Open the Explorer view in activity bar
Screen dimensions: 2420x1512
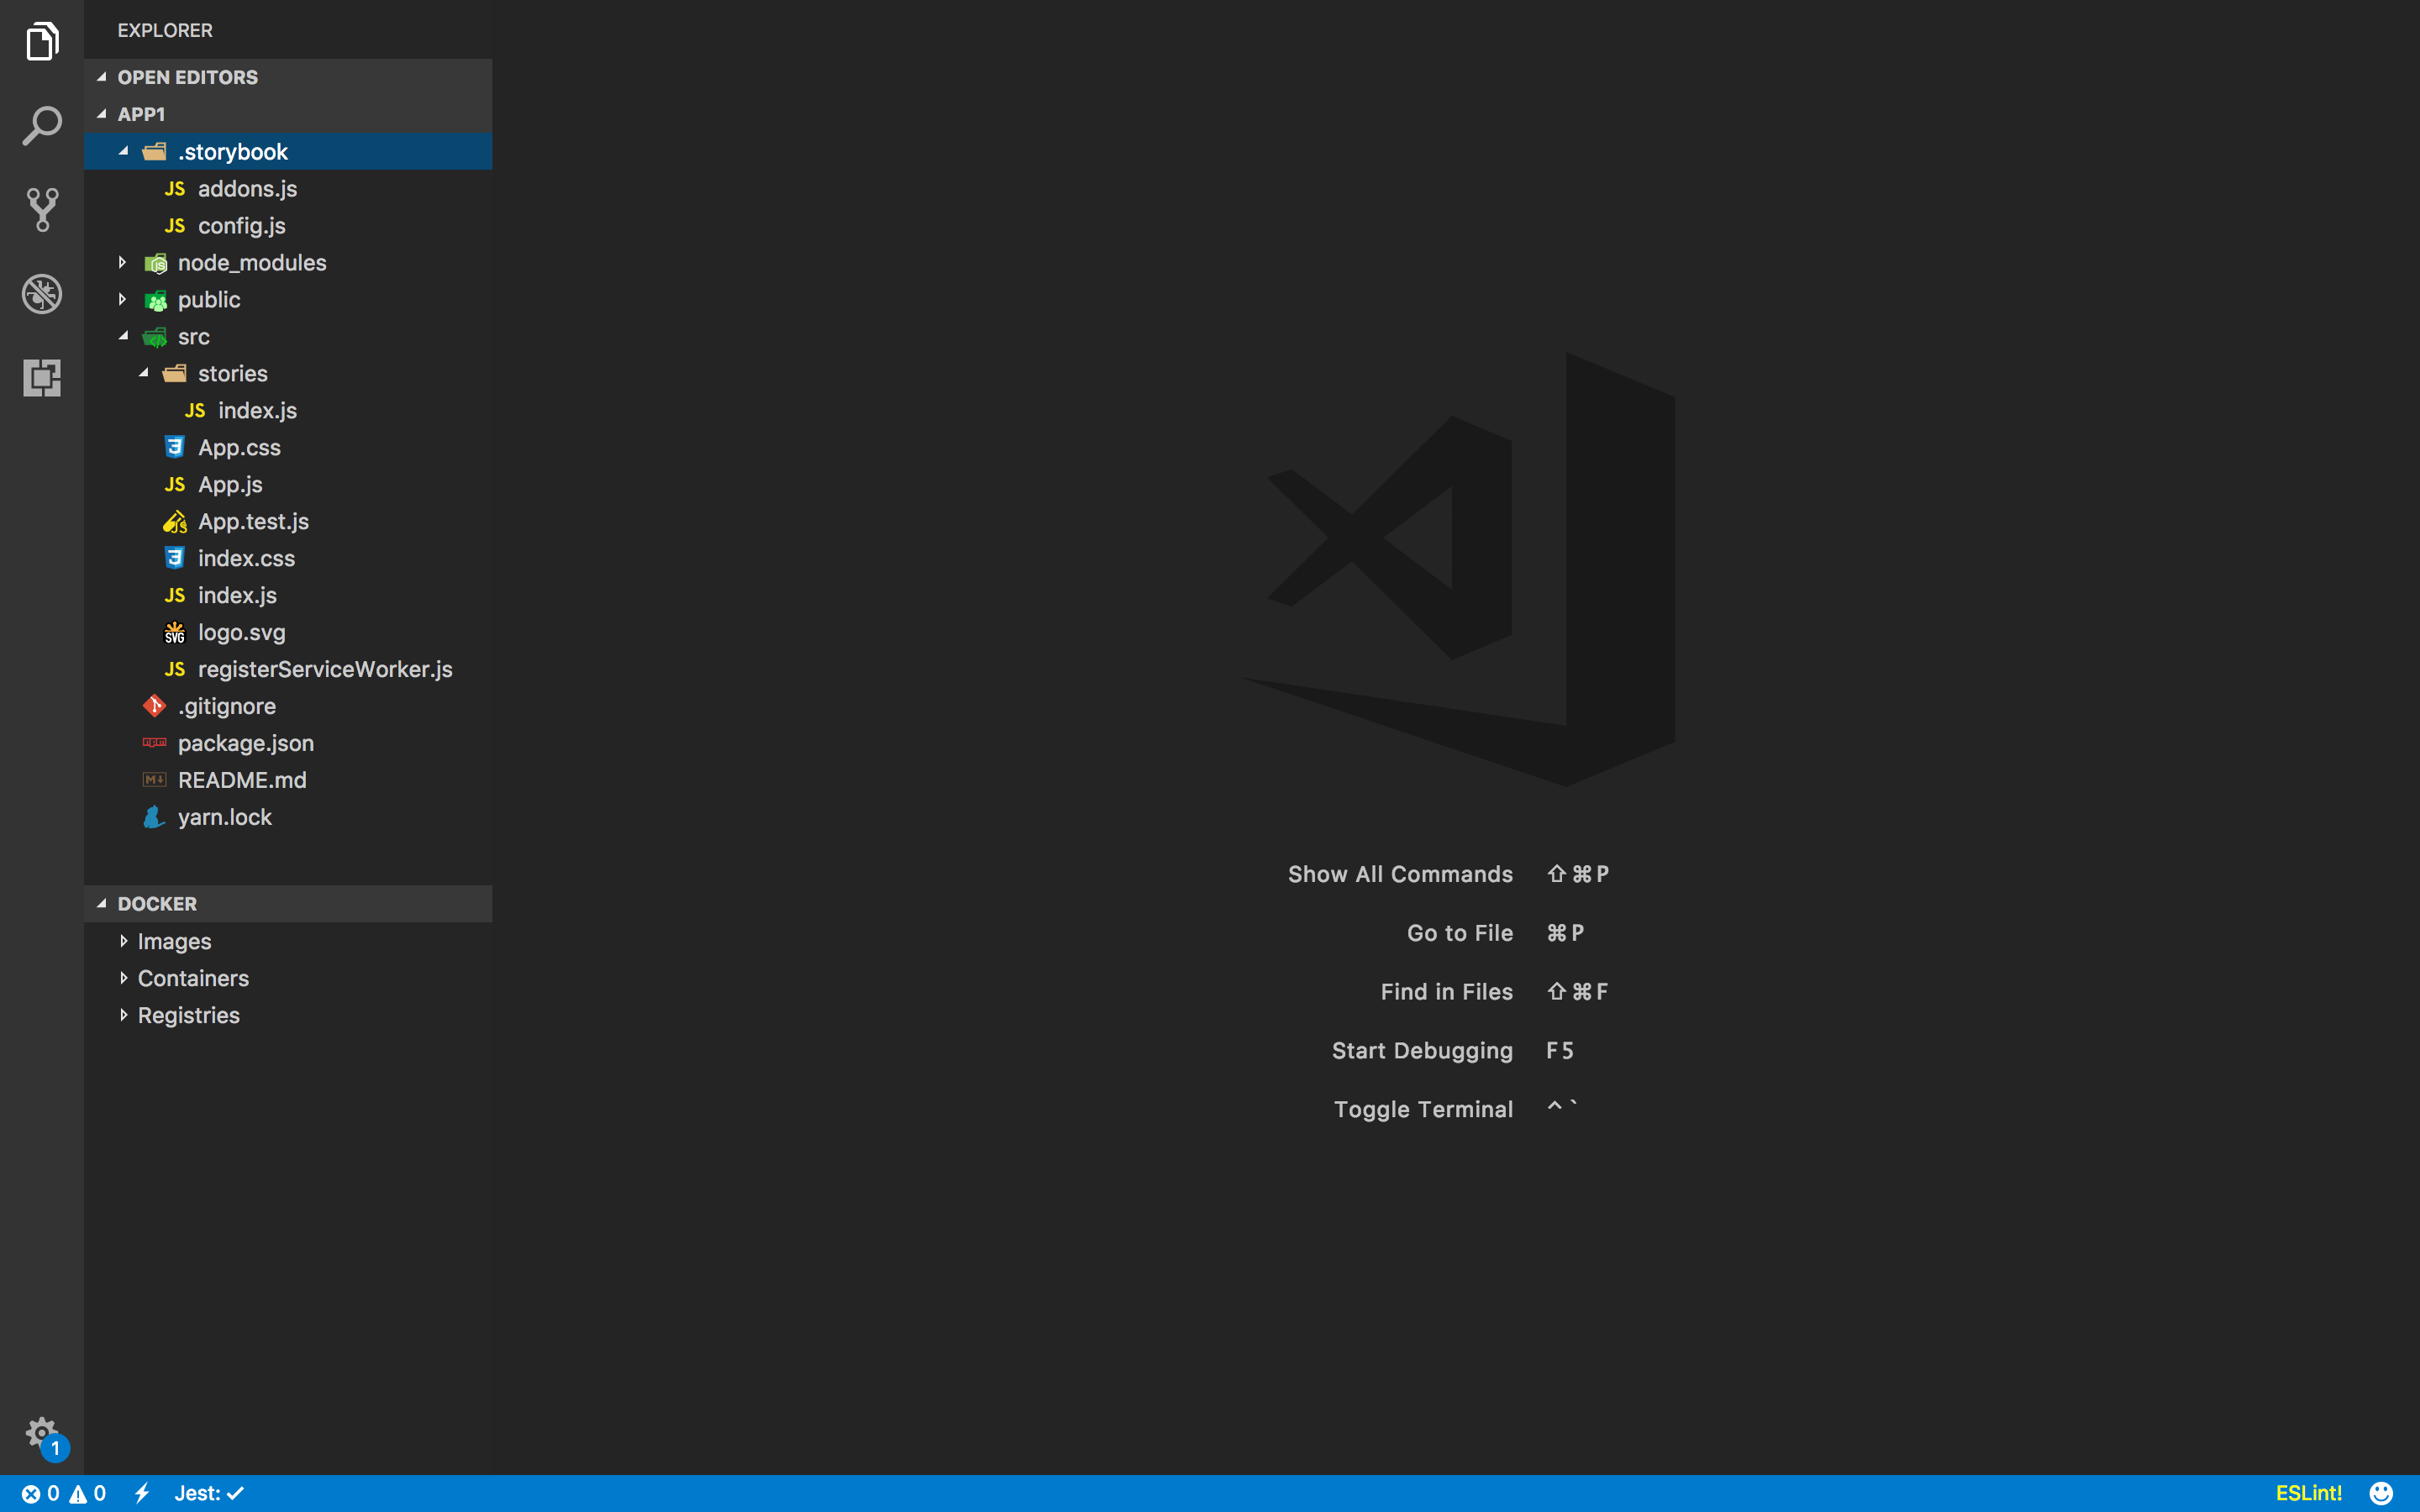click(42, 42)
